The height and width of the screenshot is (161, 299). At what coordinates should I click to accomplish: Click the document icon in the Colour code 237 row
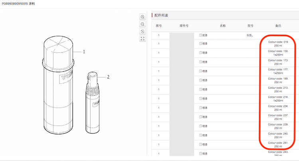(201, 117)
